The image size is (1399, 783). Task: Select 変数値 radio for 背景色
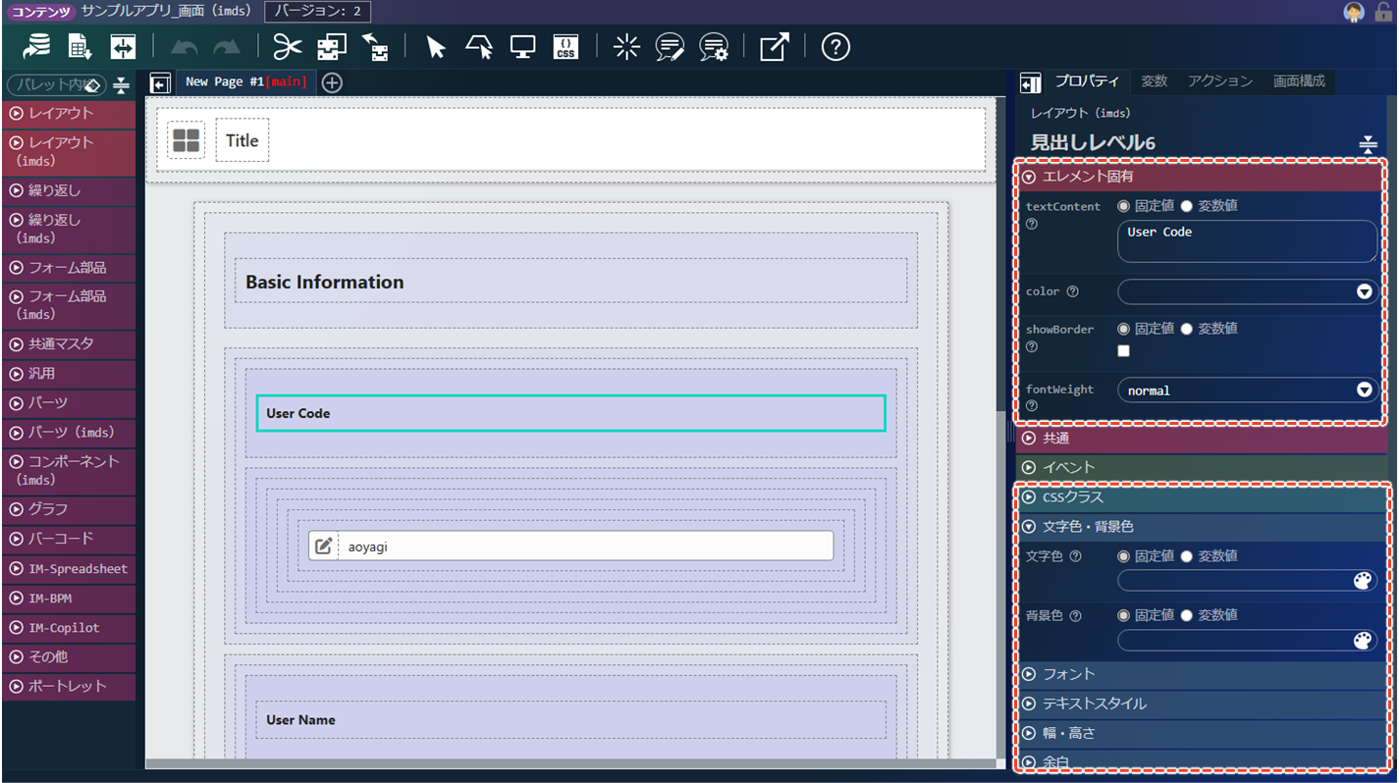[1186, 615]
